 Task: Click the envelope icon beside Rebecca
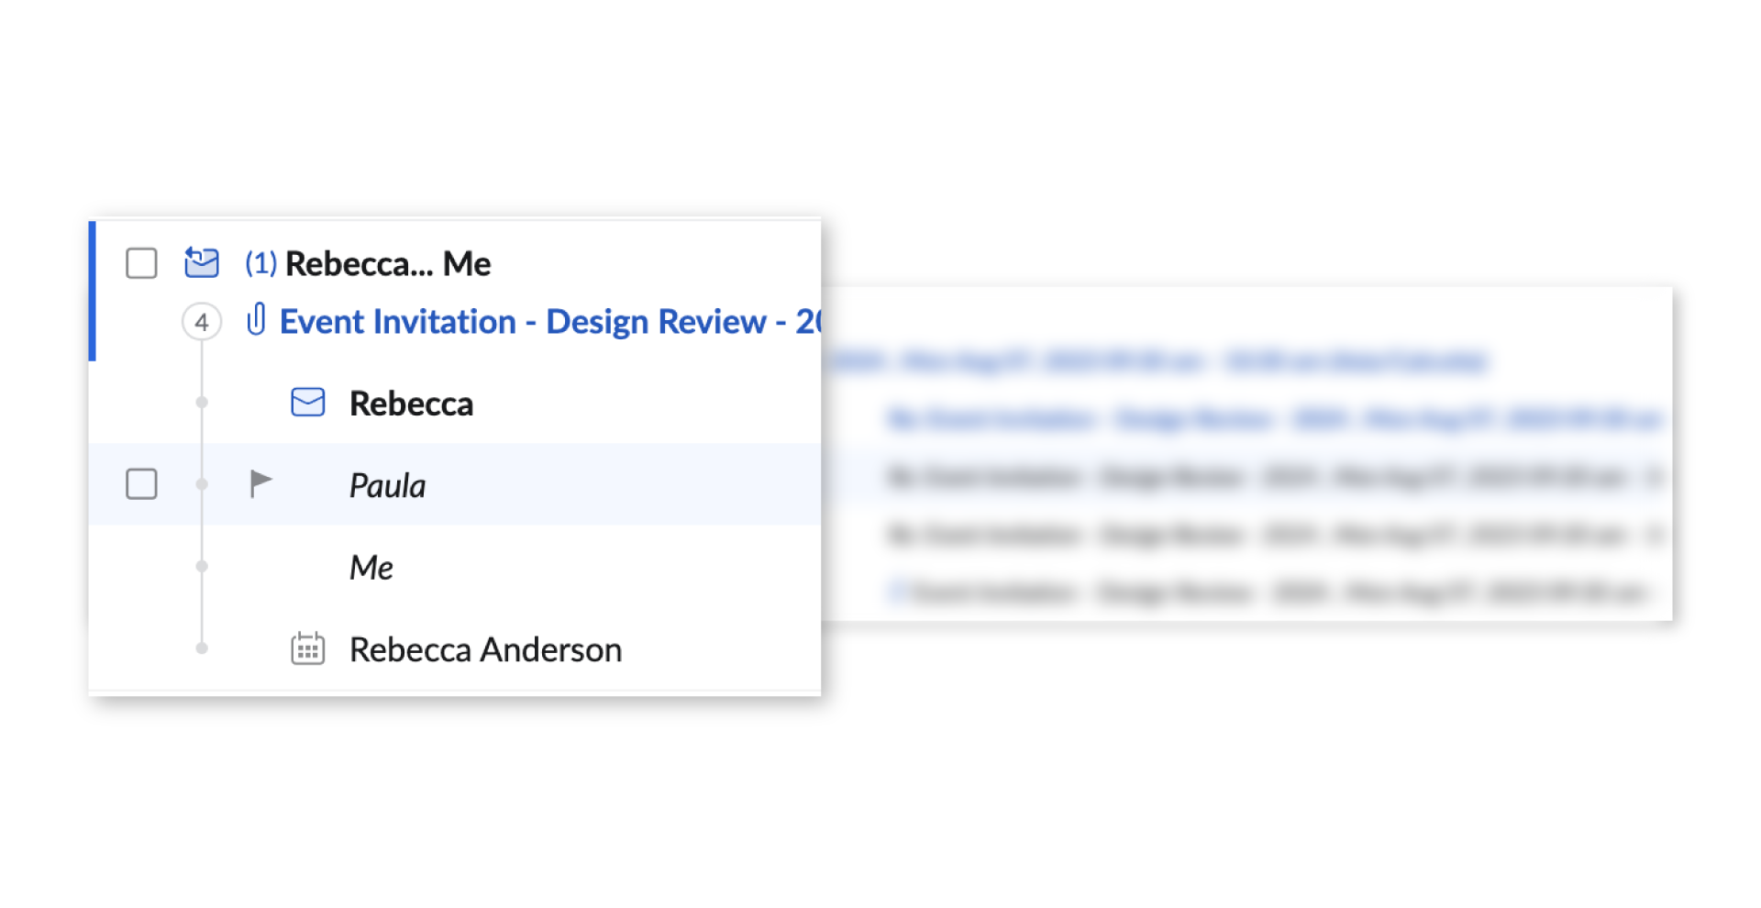coord(307,403)
